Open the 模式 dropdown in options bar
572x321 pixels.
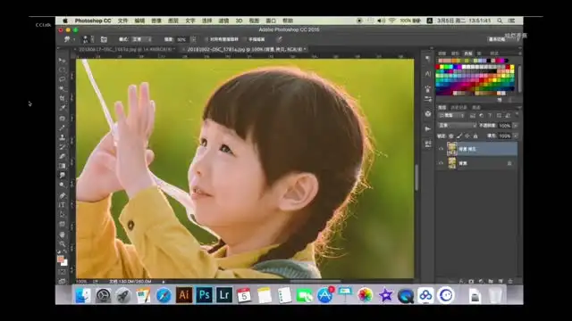pos(141,39)
